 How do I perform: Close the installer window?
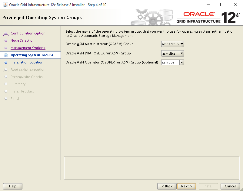click(235, 5)
